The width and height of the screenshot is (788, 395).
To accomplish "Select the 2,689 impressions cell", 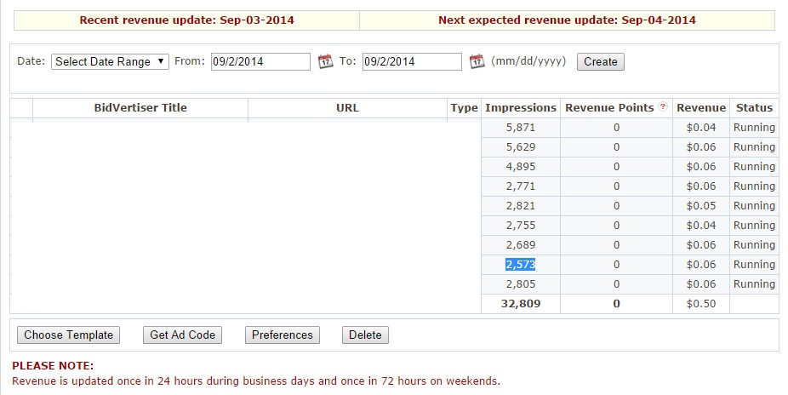I will (x=521, y=245).
